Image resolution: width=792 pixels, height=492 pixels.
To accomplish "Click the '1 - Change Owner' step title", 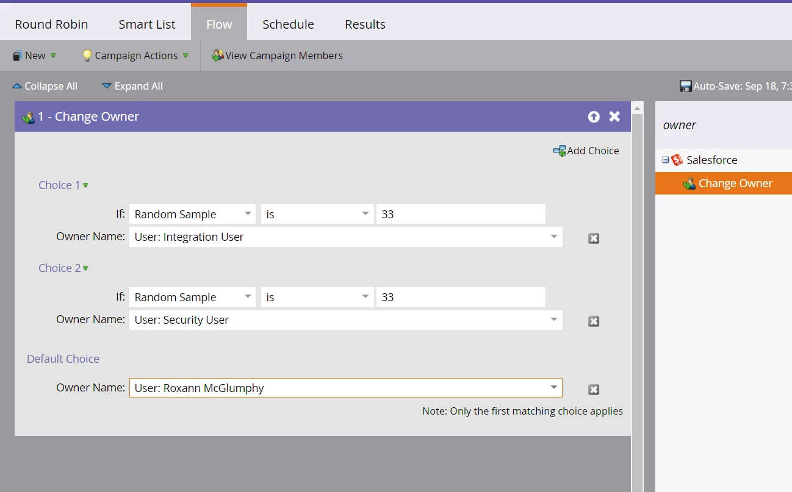I will [x=88, y=116].
